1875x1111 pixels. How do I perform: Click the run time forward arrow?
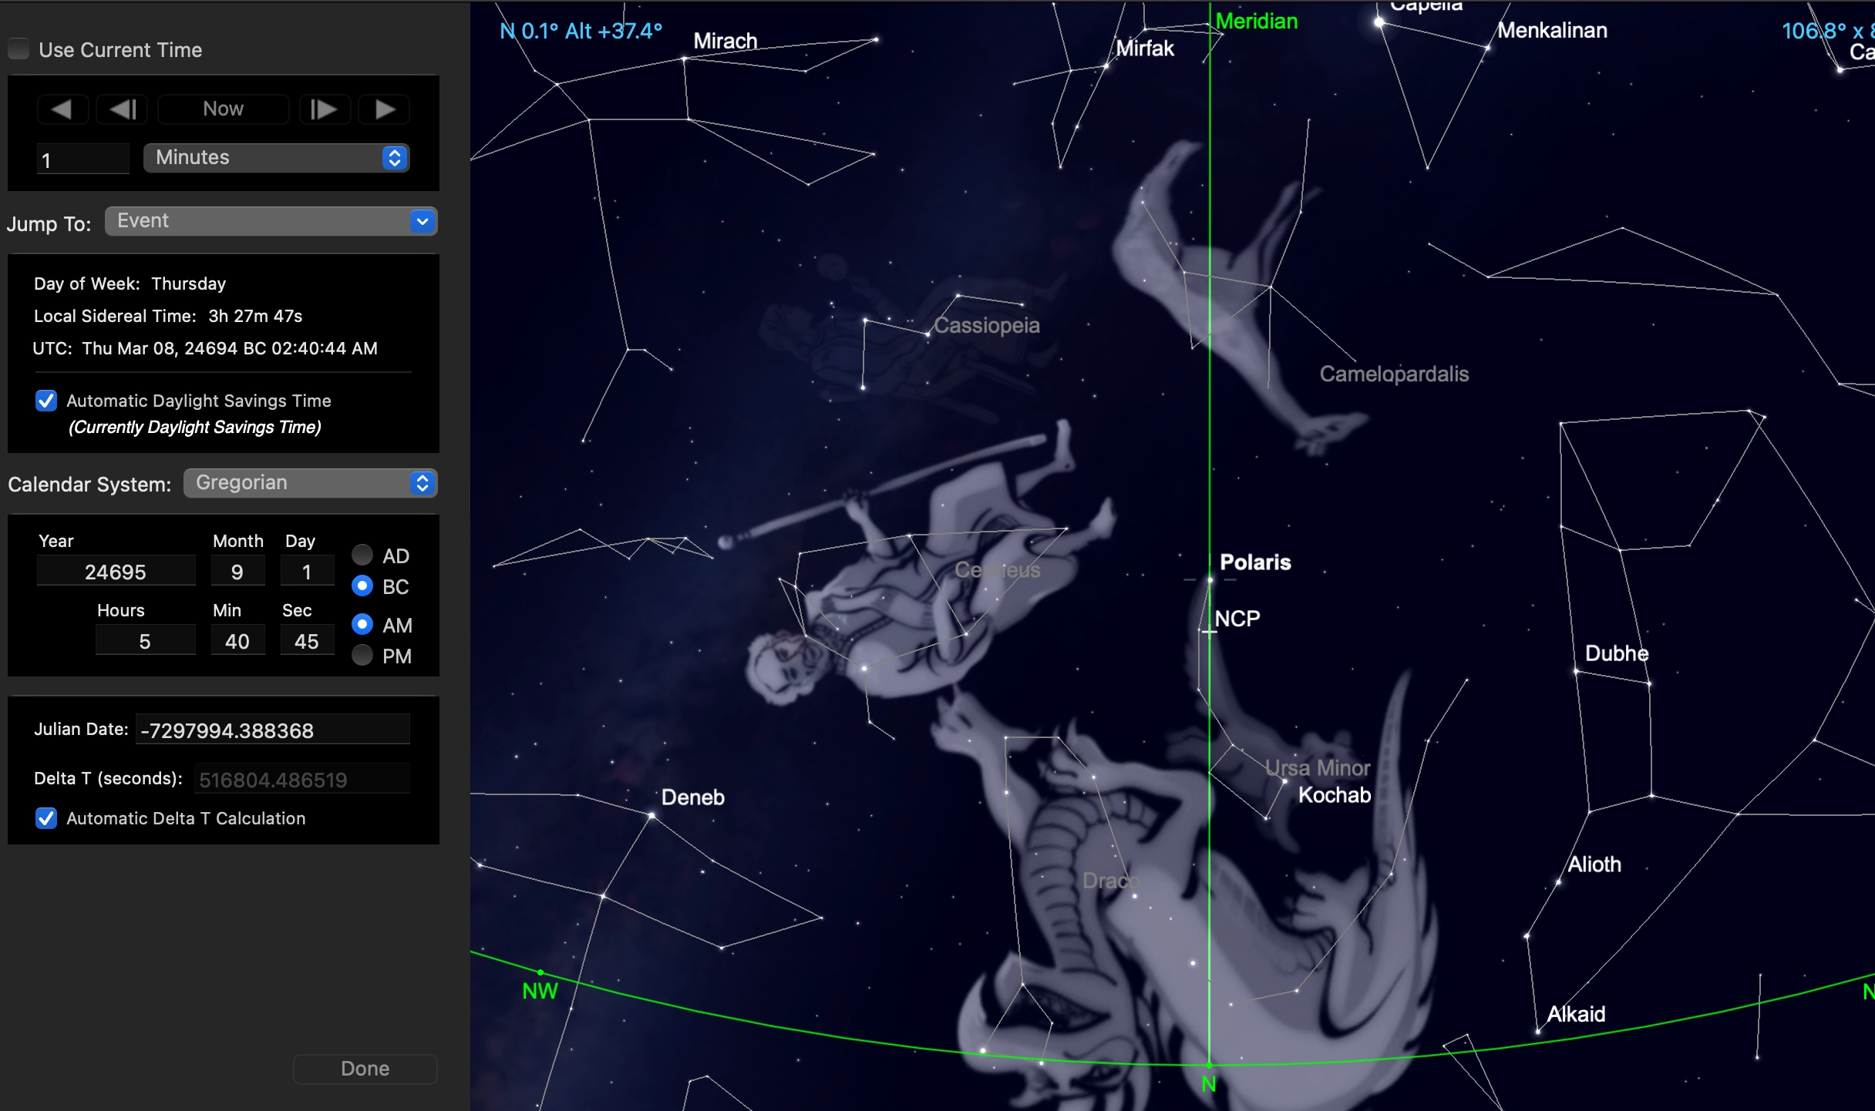pos(385,109)
